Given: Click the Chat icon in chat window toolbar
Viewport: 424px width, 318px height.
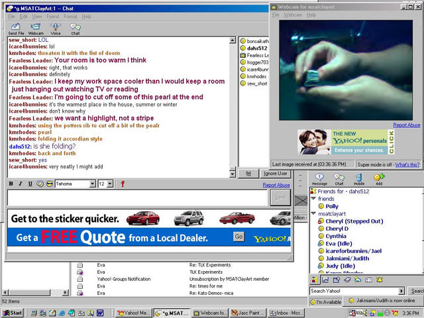Looking at the screenshot, I should pyautogui.click(x=75, y=28).
